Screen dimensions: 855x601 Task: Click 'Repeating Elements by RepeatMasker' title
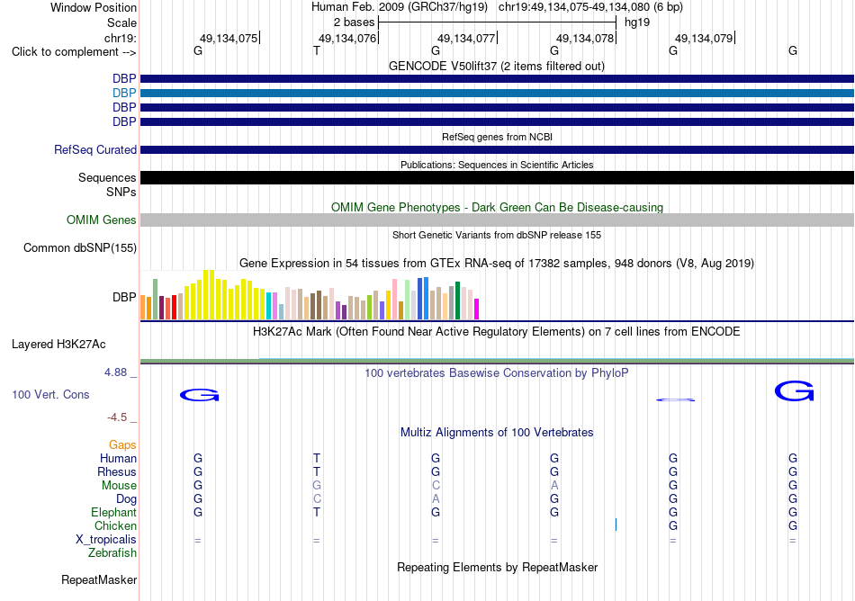tap(497, 567)
